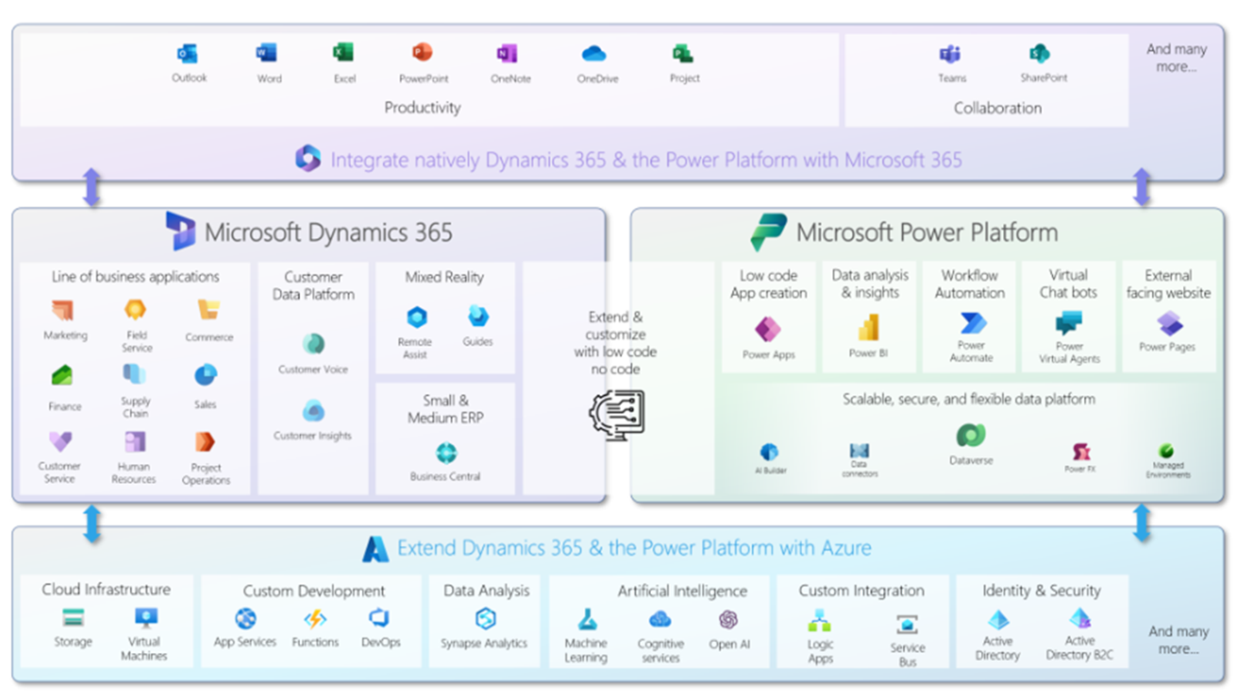The height and width of the screenshot is (692, 1233).
Task: Click the Microsoft Power Platform heading
Action: (926, 232)
